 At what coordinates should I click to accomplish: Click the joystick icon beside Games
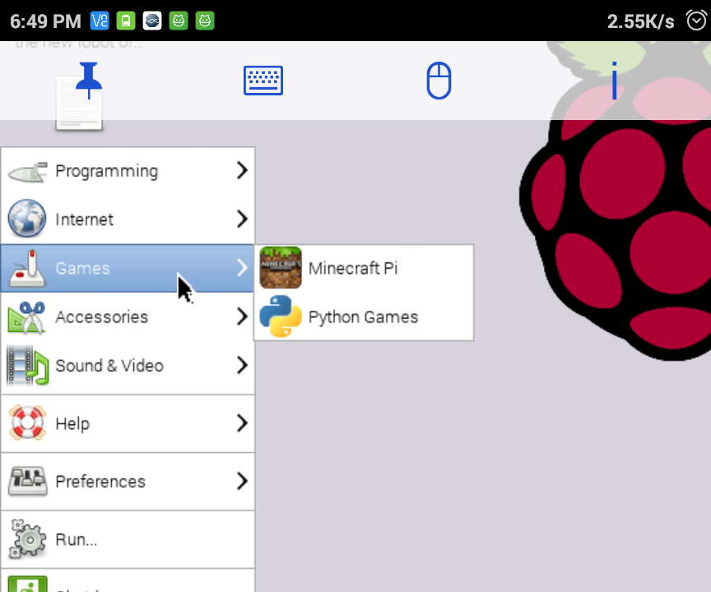(x=27, y=268)
